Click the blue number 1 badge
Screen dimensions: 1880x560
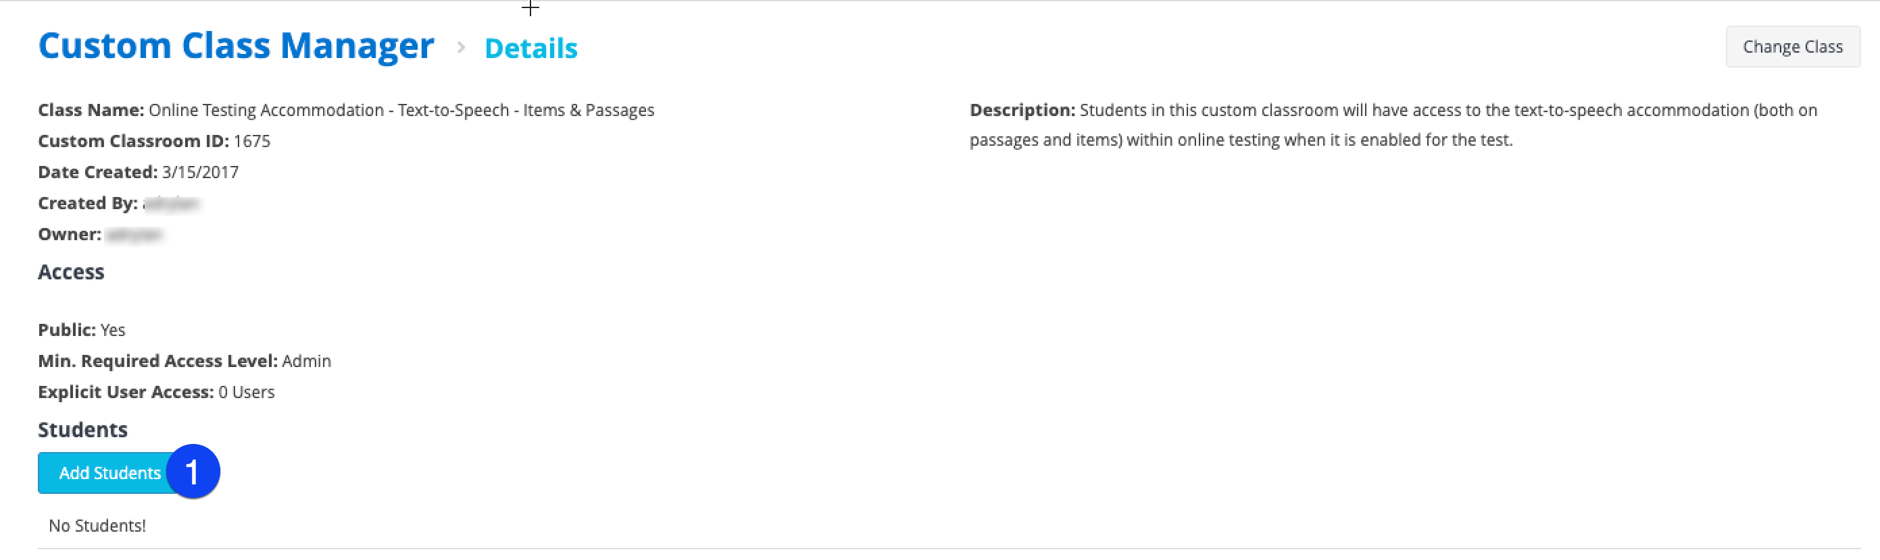tap(193, 471)
